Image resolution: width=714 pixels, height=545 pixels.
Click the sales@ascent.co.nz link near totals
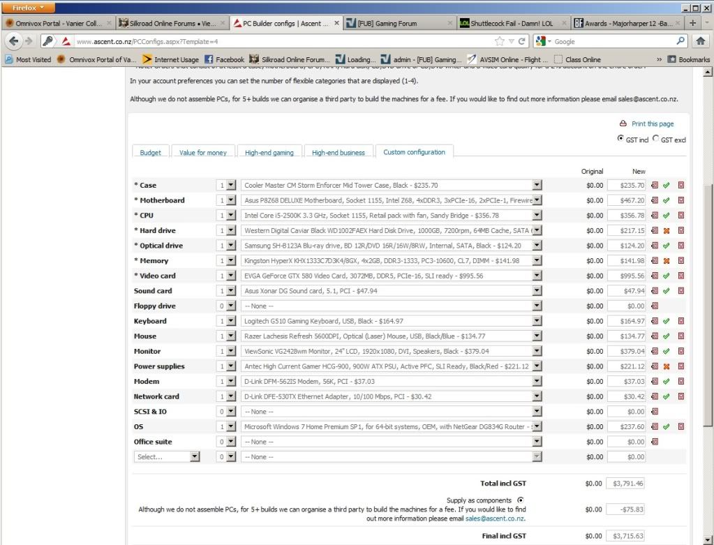[x=495, y=518]
